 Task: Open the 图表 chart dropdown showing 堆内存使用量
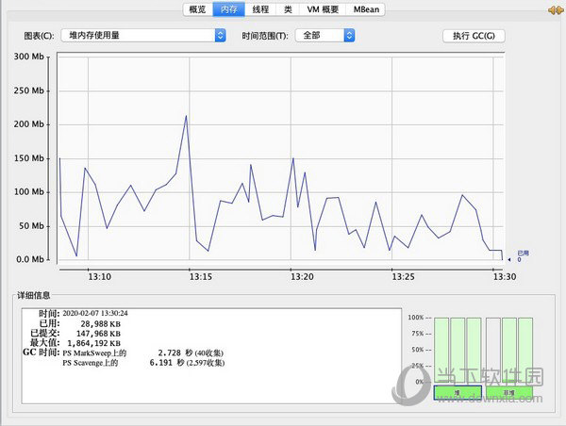pyautogui.click(x=143, y=36)
